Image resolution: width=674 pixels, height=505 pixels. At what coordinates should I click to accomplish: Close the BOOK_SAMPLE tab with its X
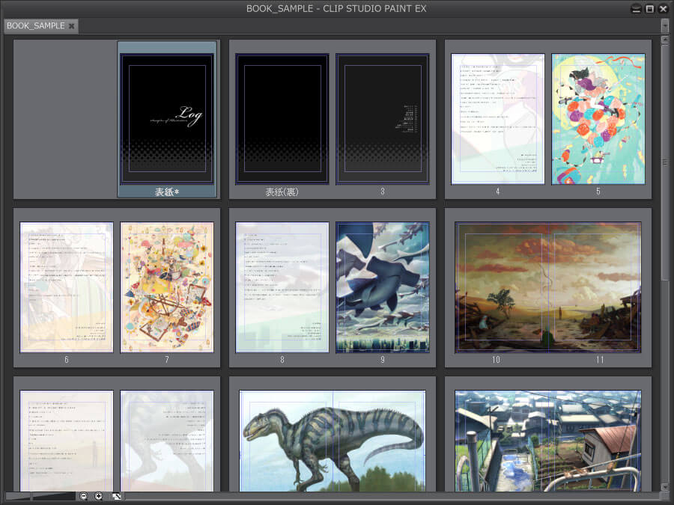[71, 26]
